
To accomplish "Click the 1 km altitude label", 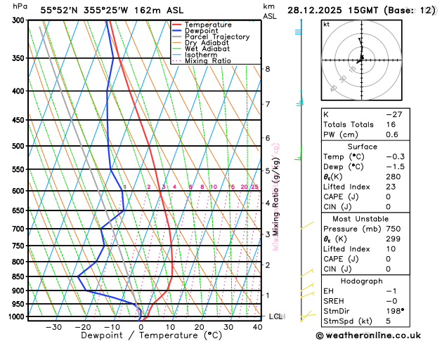I will point(268,295).
